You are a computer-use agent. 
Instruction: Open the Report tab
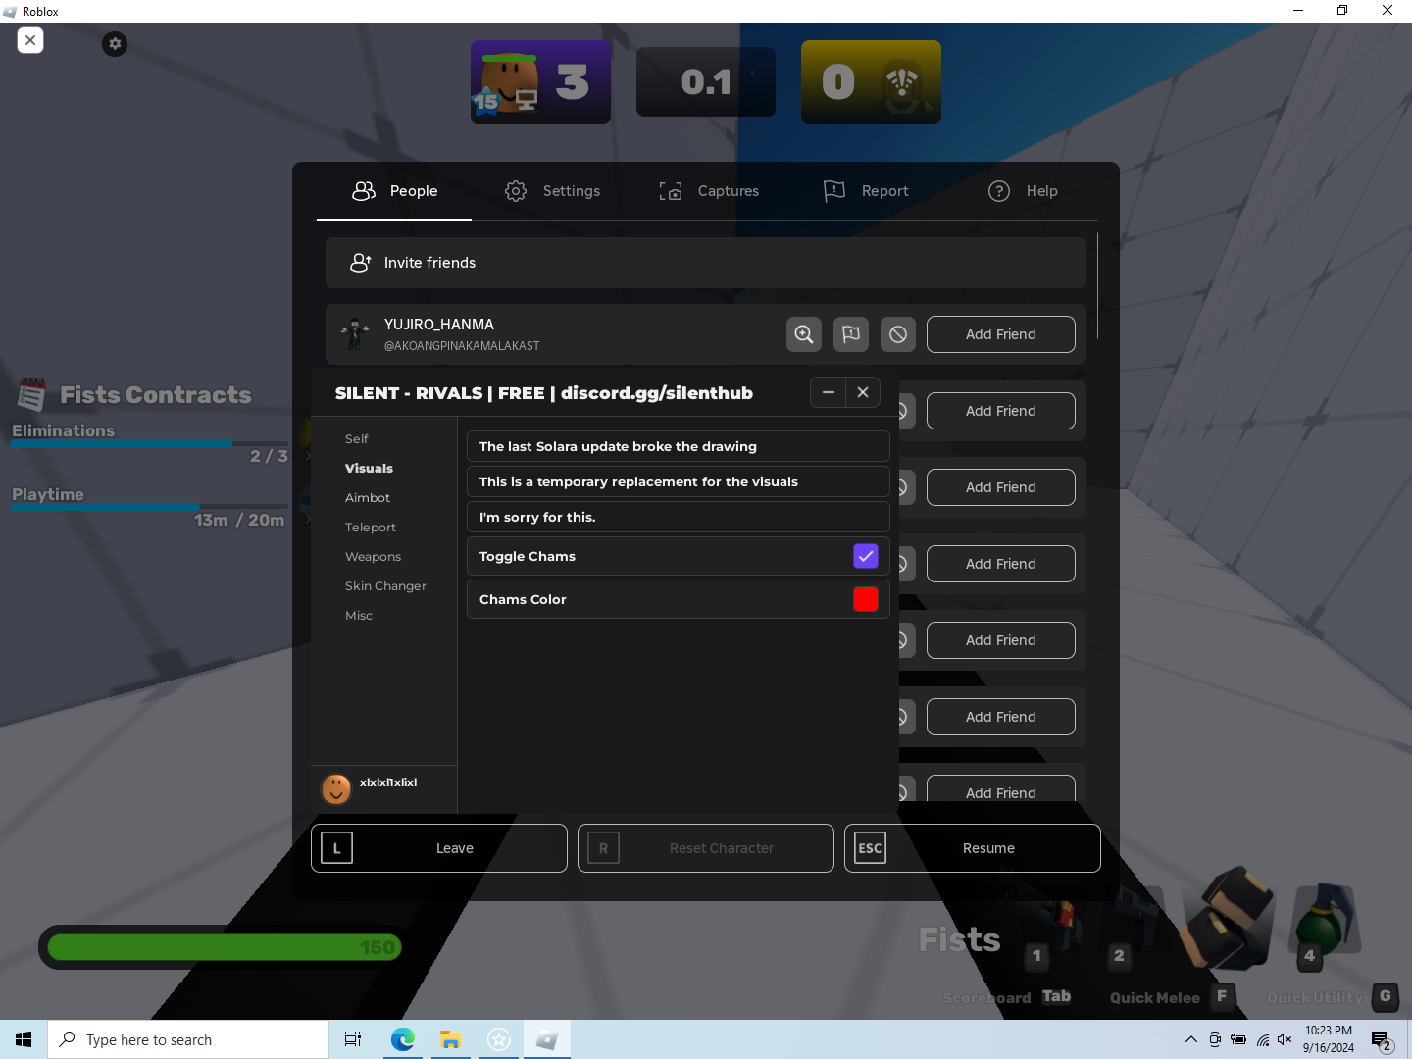(866, 191)
